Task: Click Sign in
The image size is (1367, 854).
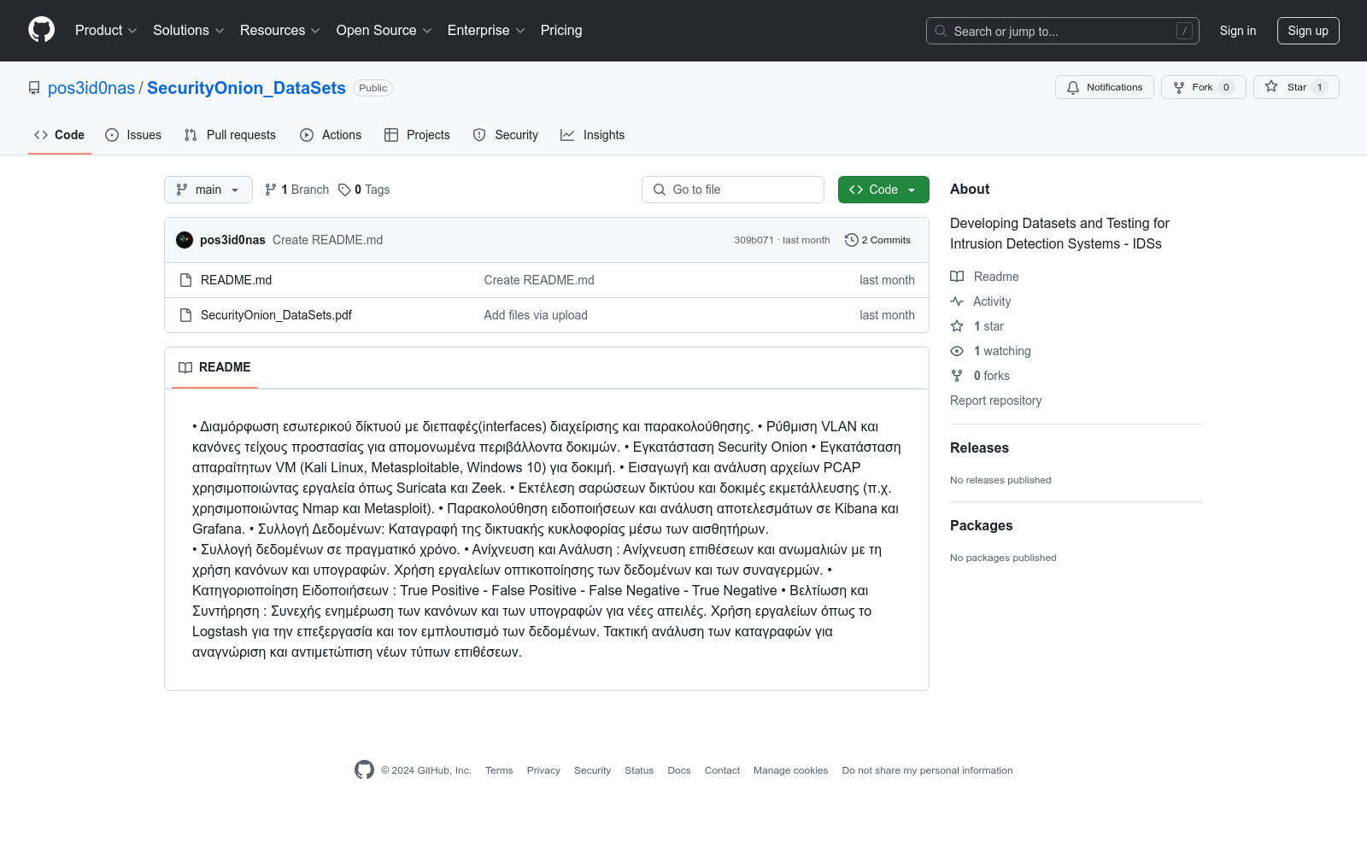Action: [x=1238, y=31]
